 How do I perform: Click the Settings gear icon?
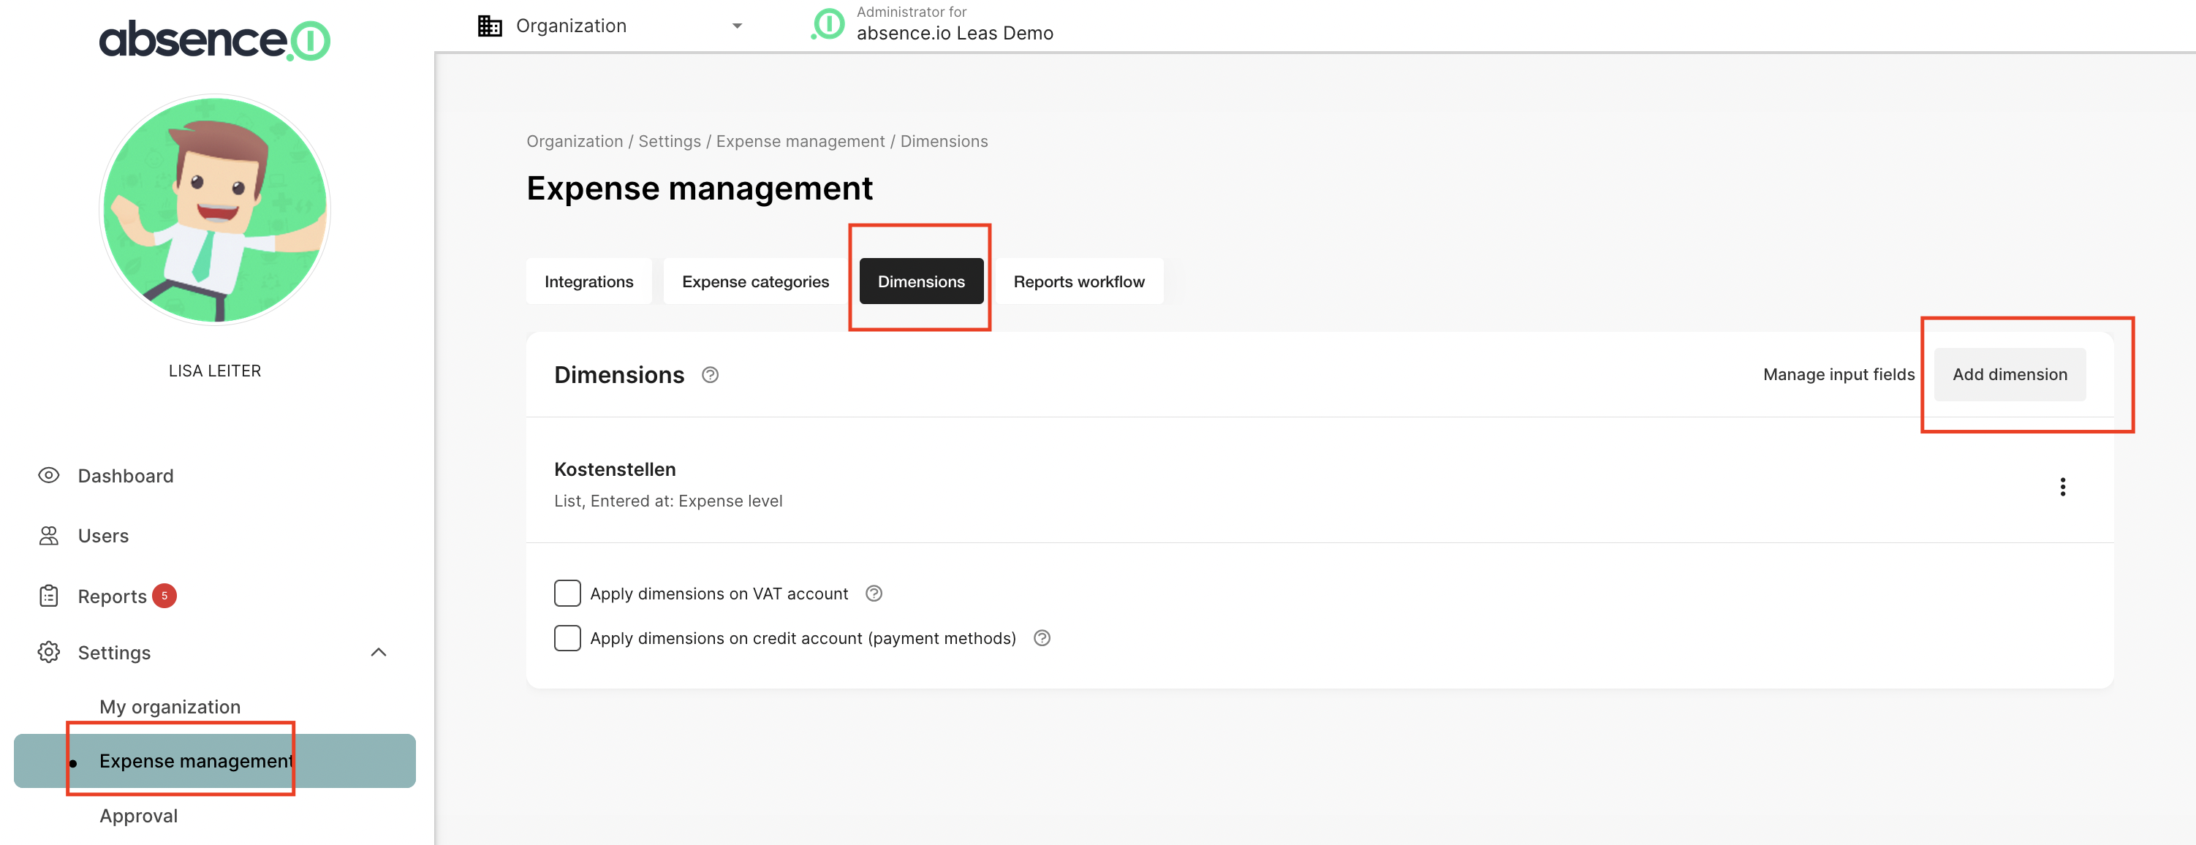pyautogui.click(x=48, y=652)
